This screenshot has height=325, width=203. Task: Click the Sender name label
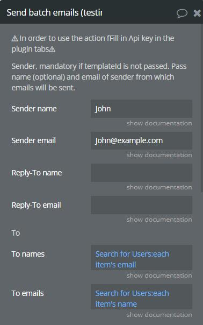pos(34,109)
